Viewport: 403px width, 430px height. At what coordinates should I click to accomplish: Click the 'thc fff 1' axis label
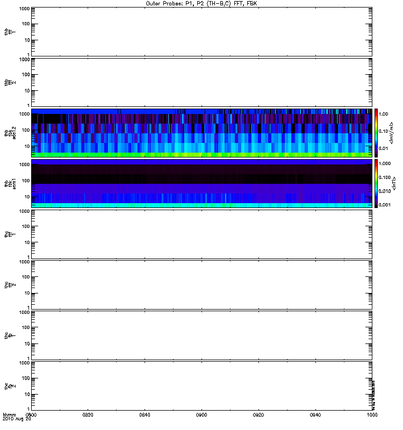[x=10, y=234]
